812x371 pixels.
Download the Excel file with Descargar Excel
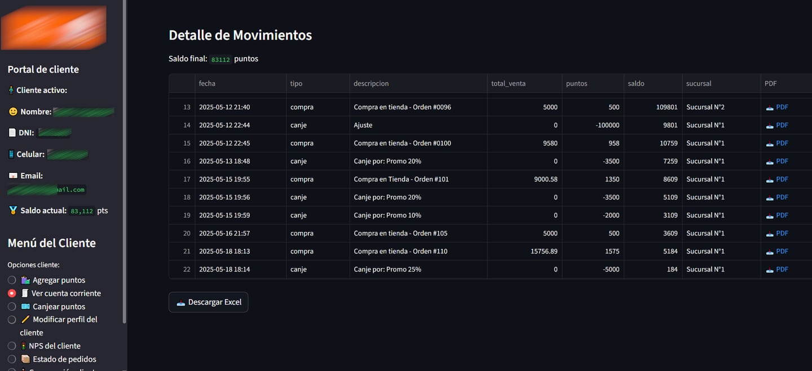tap(209, 302)
